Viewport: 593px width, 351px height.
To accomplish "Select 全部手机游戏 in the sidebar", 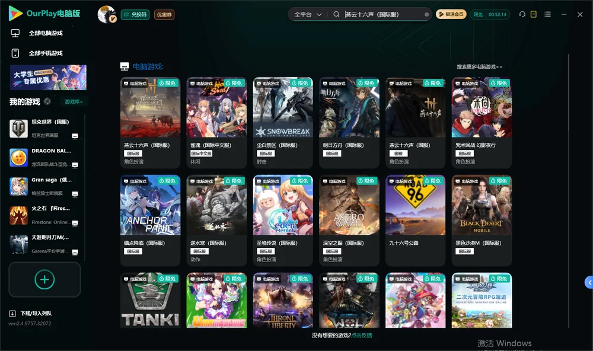I will click(x=37, y=53).
